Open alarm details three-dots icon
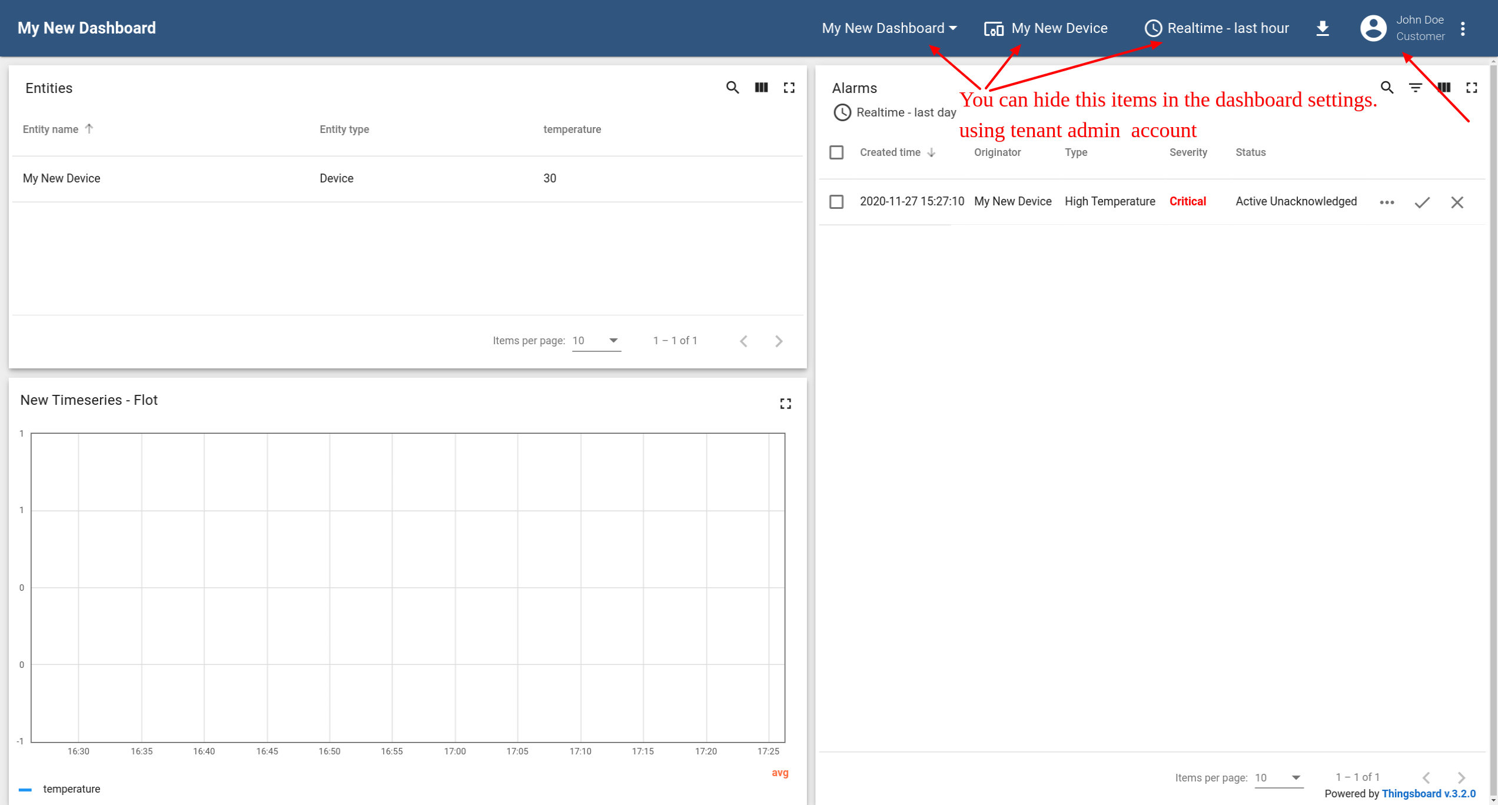This screenshot has height=805, width=1498. coord(1387,202)
